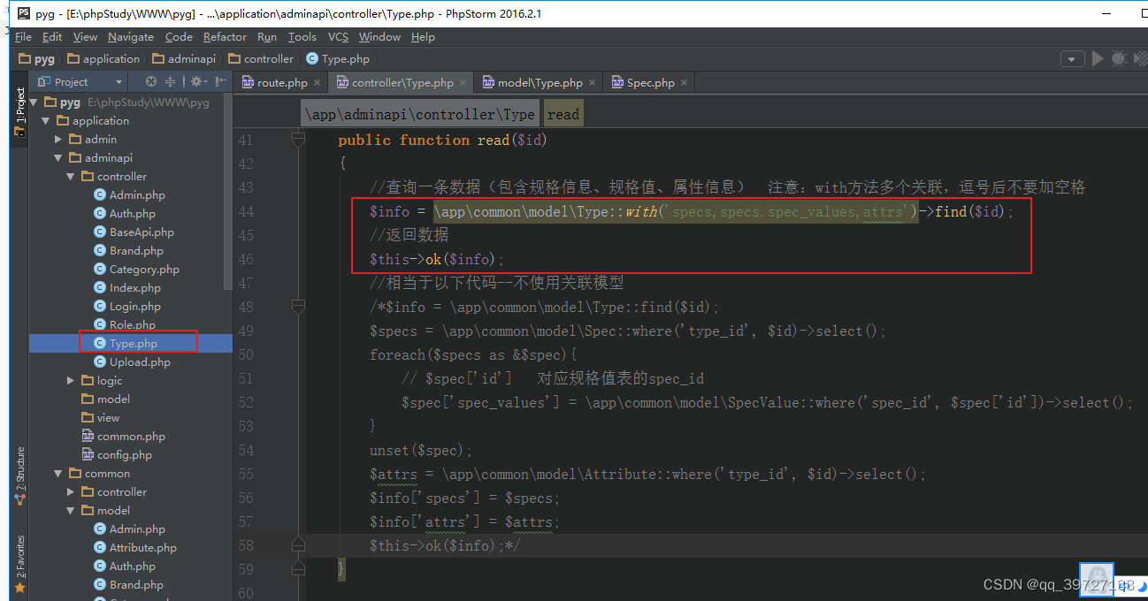
Task: Select Auth.php under adminapi controller
Action: tap(124, 214)
